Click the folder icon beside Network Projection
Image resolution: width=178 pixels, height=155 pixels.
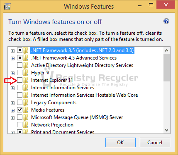point(25,125)
